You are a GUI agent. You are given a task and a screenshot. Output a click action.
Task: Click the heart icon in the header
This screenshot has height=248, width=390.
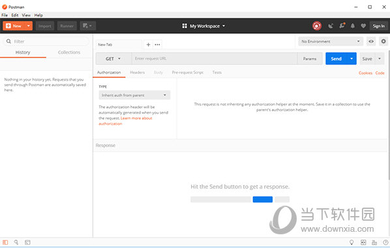point(363,26)
